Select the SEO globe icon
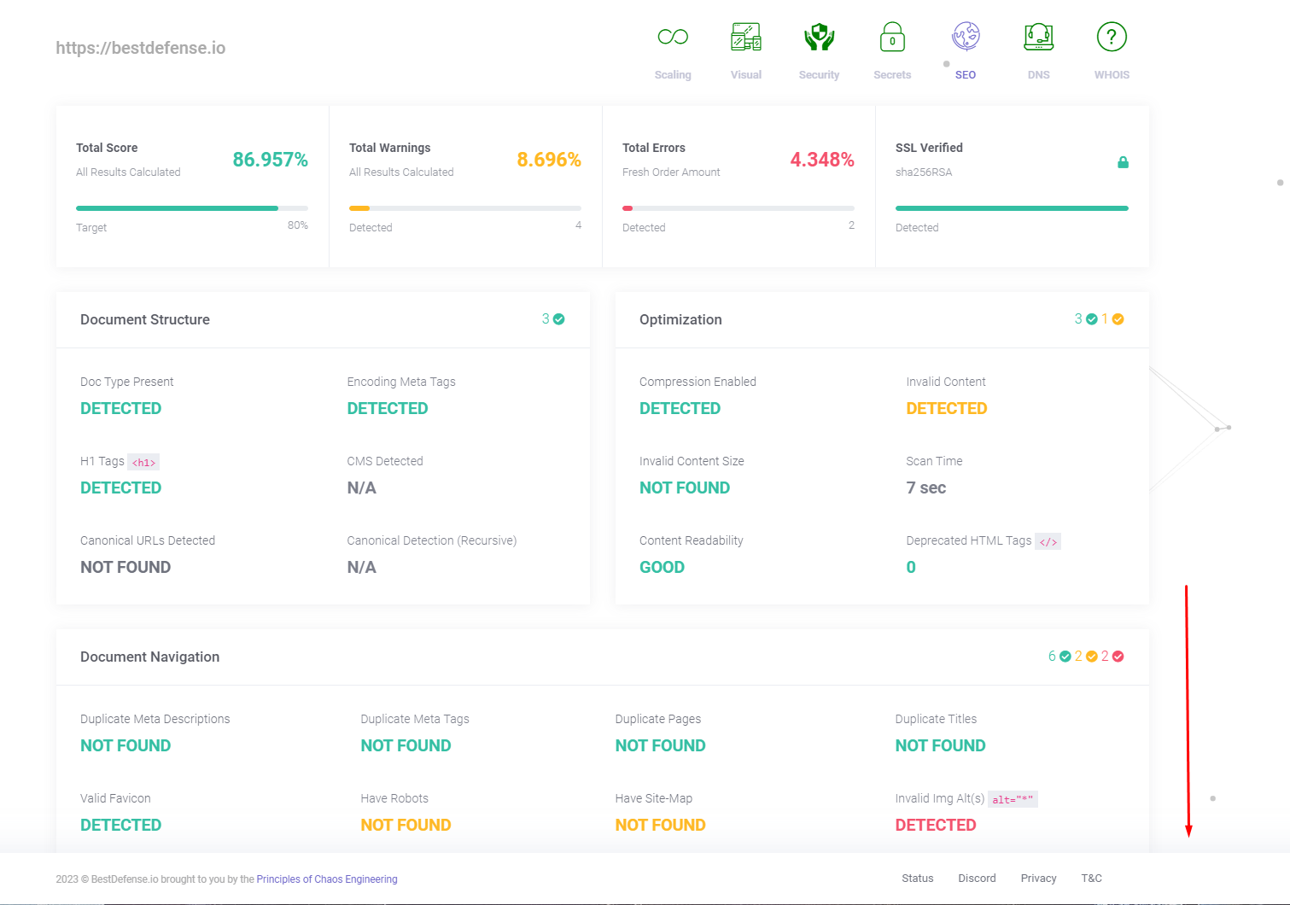1290x905 pixels. (966, 37)
